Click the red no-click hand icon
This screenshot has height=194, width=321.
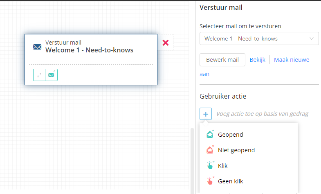pos(210,180)
